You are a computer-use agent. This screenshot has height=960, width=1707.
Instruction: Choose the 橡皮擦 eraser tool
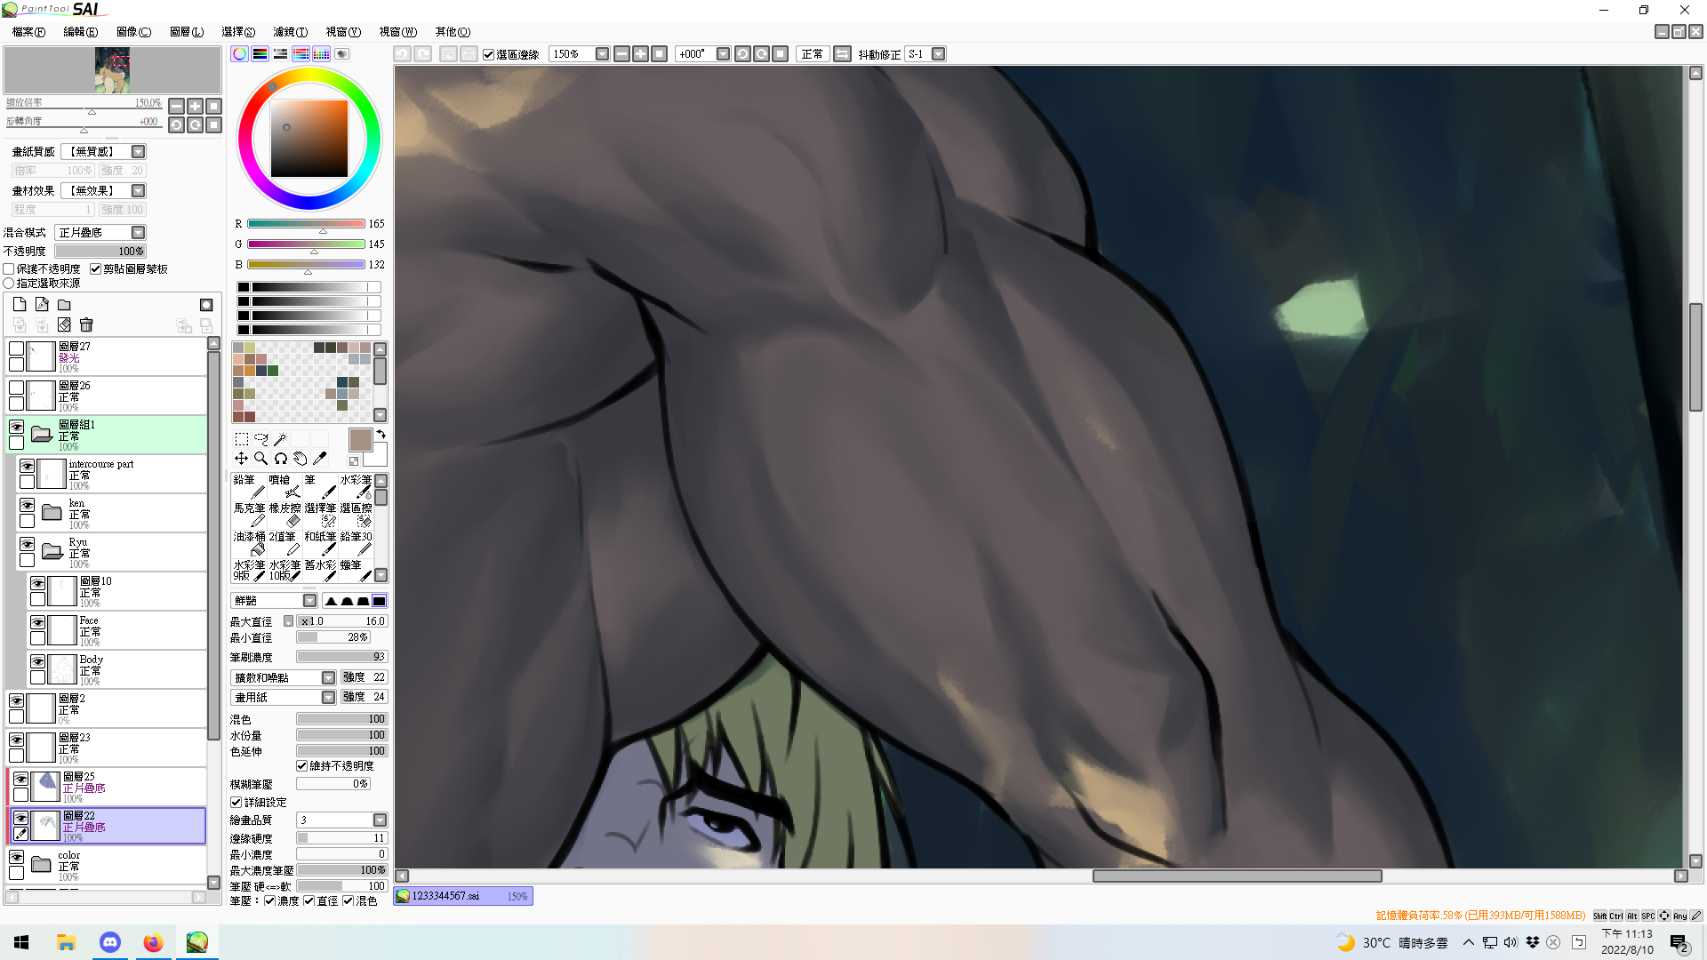[284, 515]
